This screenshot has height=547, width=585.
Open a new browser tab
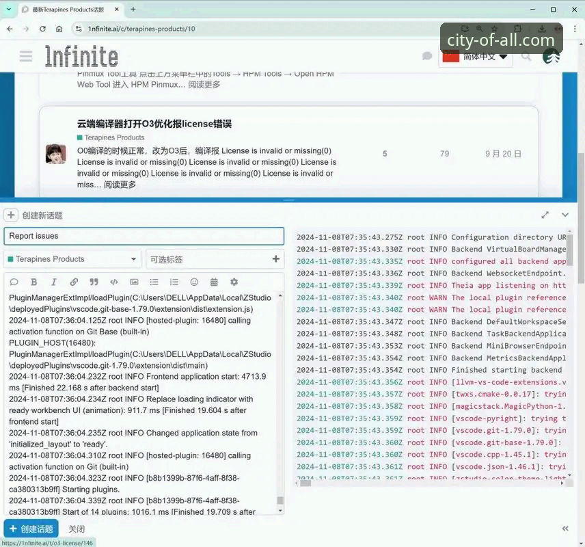[x=133, y=10]
